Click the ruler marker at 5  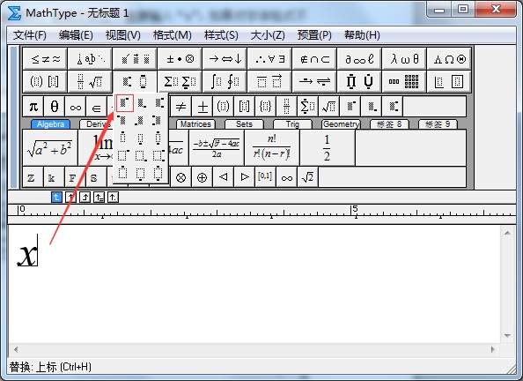point(355,210)
